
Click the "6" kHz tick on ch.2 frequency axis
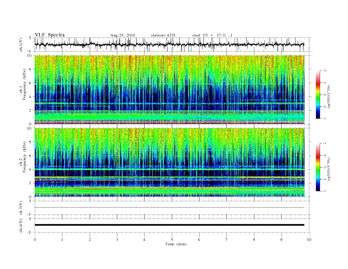[x=31, y=156]
